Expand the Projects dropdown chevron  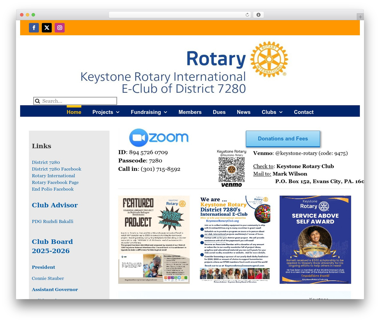tap(118, 112)
